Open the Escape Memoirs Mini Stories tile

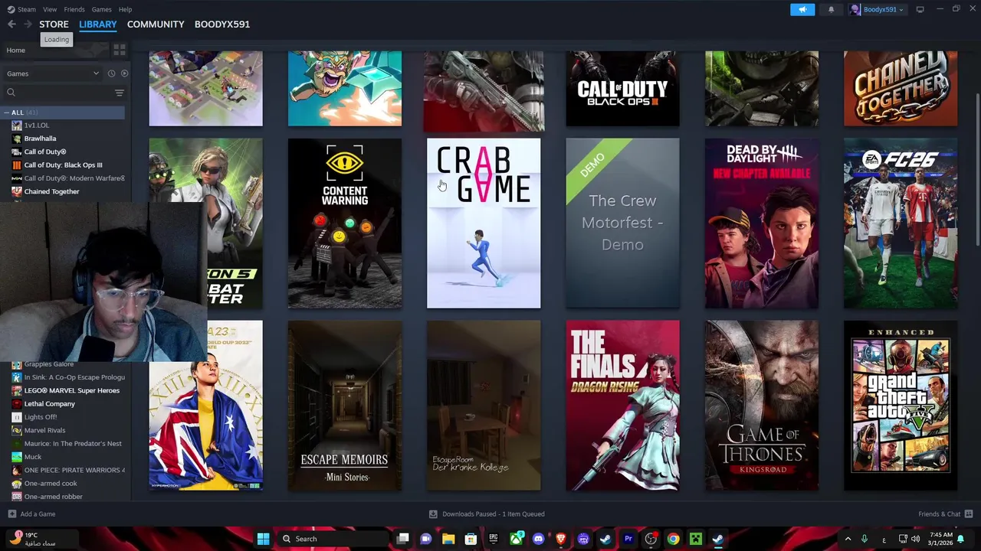tap(345, 406)
